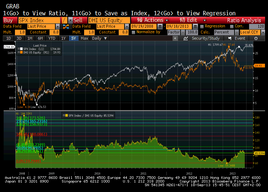Image resolution: width=268 pixels, height=192 pixels.
Task: Open the Calc. Percent dropdown
Action: [237, 32]
